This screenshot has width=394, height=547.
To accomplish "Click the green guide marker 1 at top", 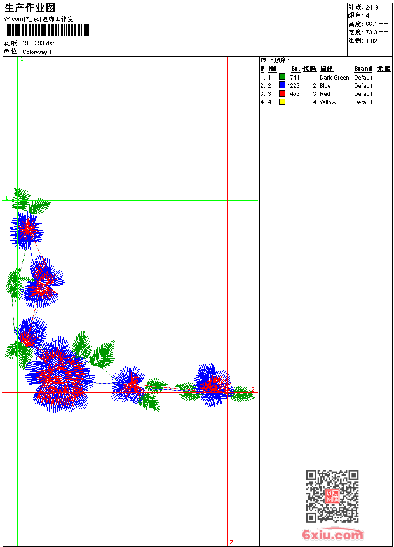I will [22, 60].
